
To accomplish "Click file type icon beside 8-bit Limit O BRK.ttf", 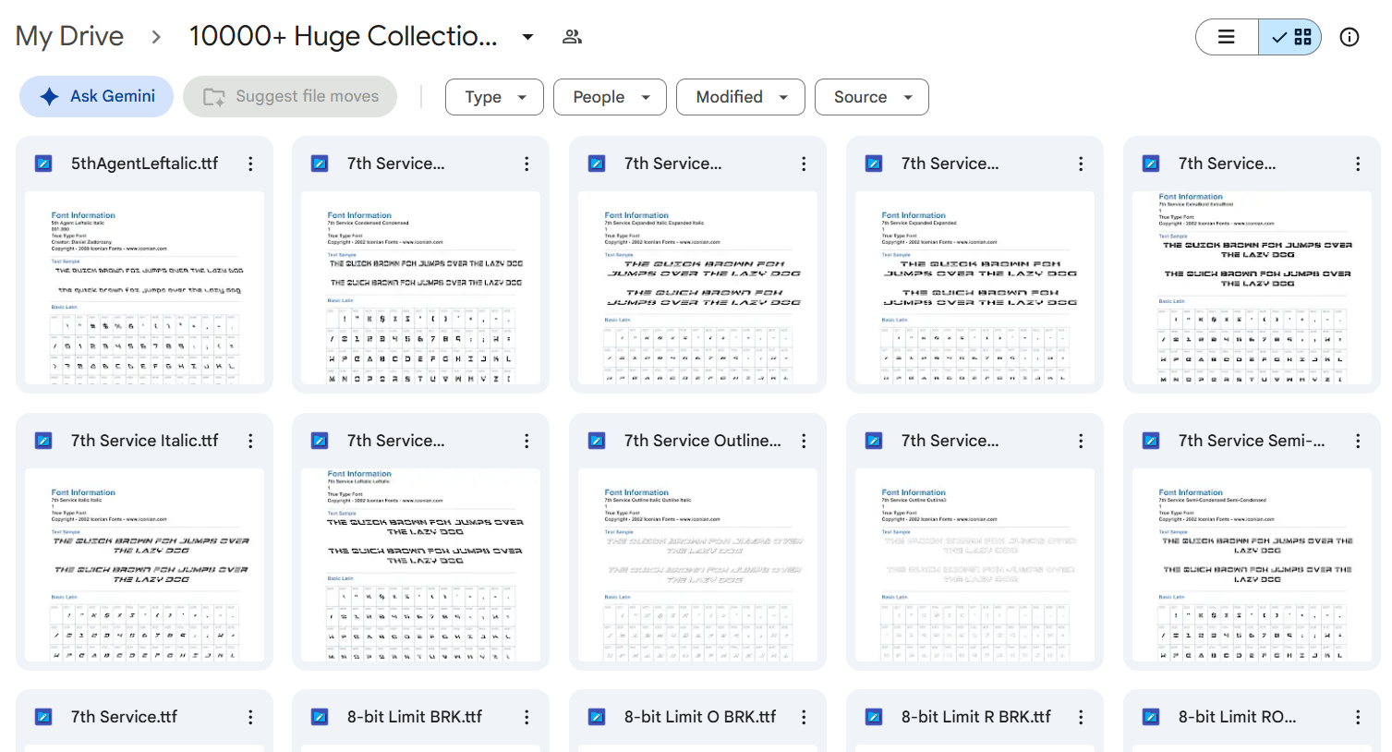I will point(597,717).
